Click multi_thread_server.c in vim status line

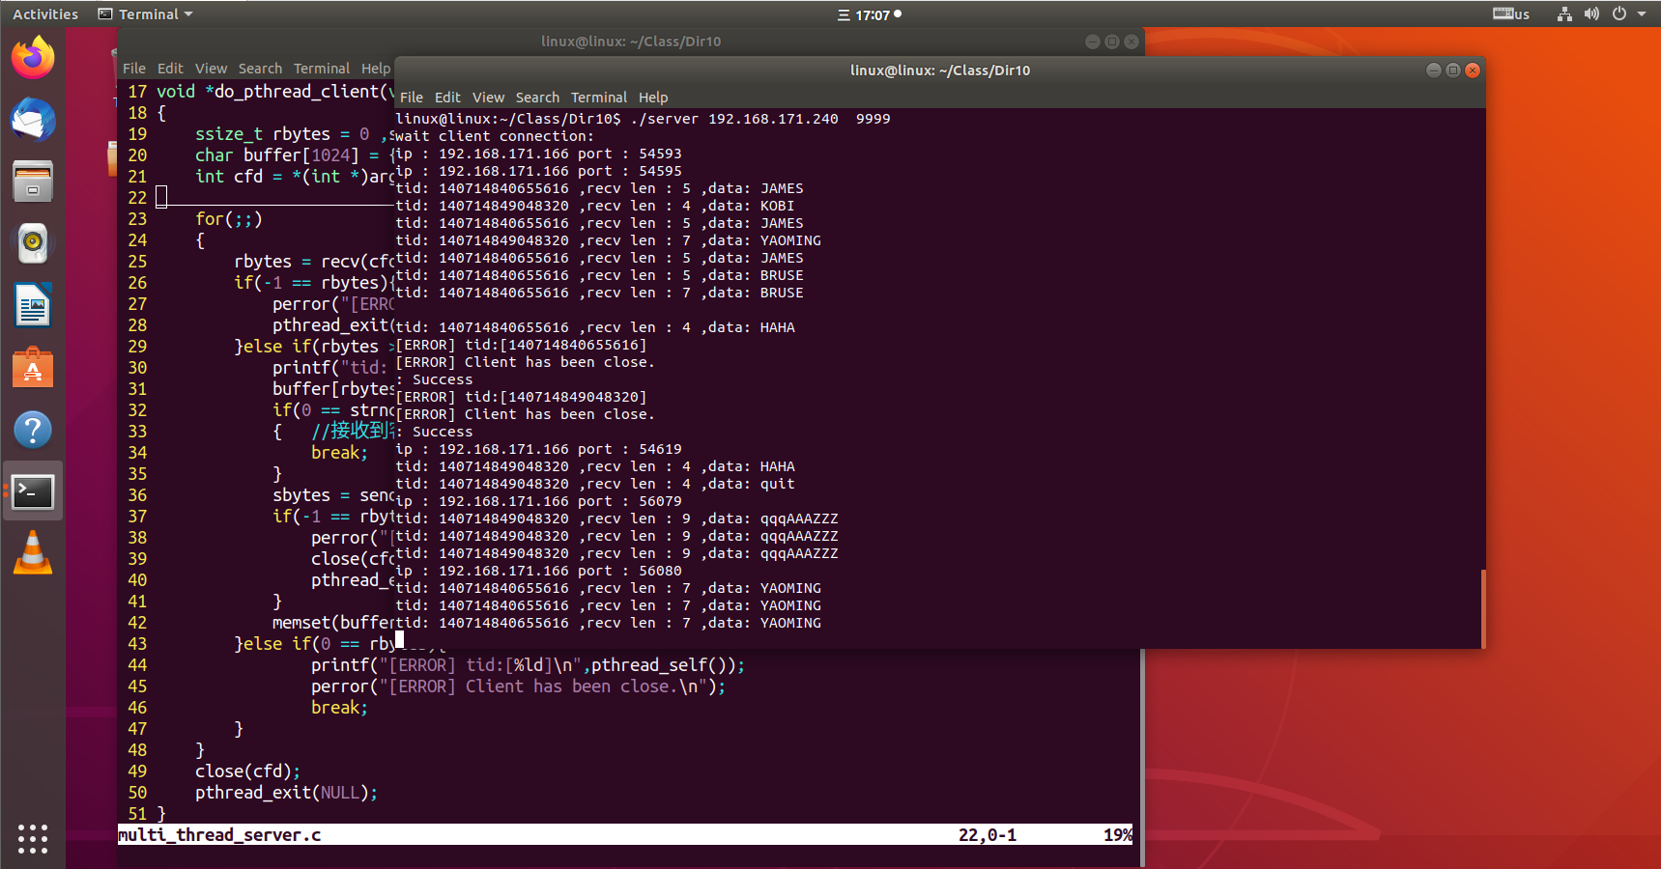pos(219,835)
